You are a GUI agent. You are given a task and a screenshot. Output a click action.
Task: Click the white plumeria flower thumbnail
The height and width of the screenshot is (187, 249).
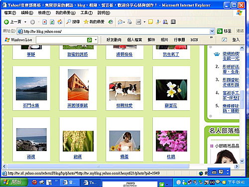171,90
